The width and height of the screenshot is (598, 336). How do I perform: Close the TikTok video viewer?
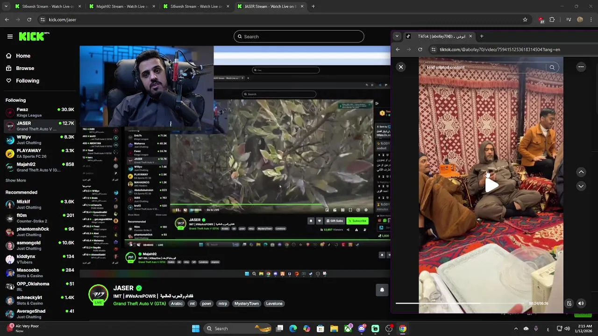pos(401,67)
